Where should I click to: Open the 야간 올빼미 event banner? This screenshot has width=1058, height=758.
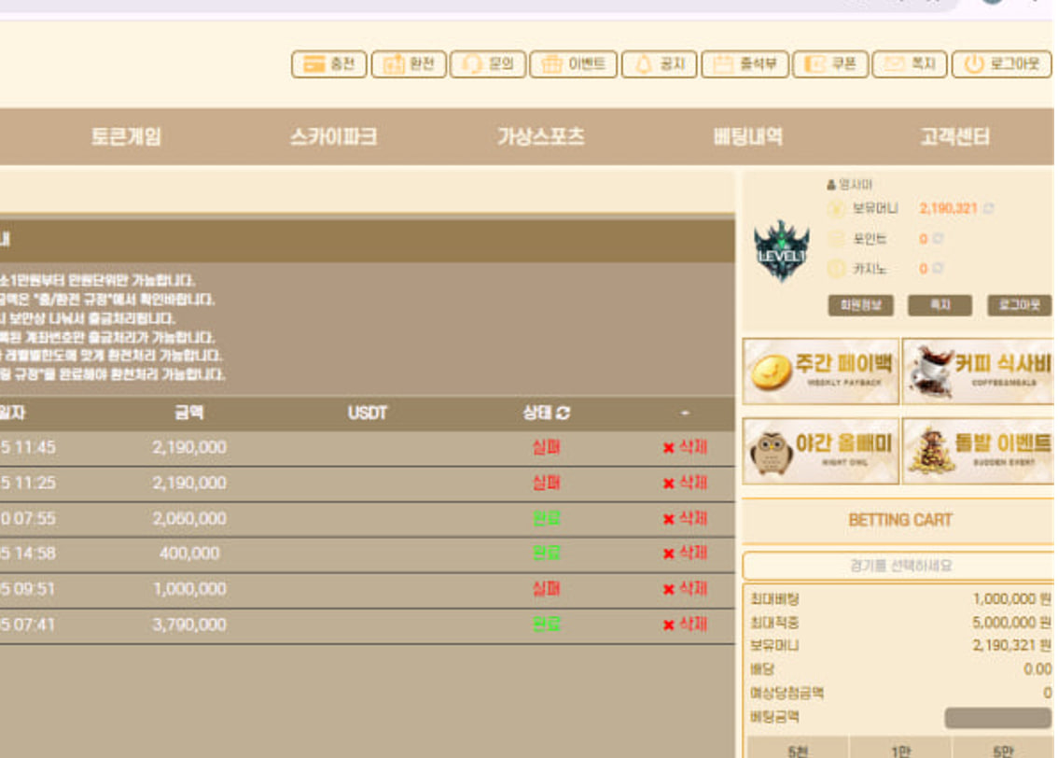(x=819, y=451)
